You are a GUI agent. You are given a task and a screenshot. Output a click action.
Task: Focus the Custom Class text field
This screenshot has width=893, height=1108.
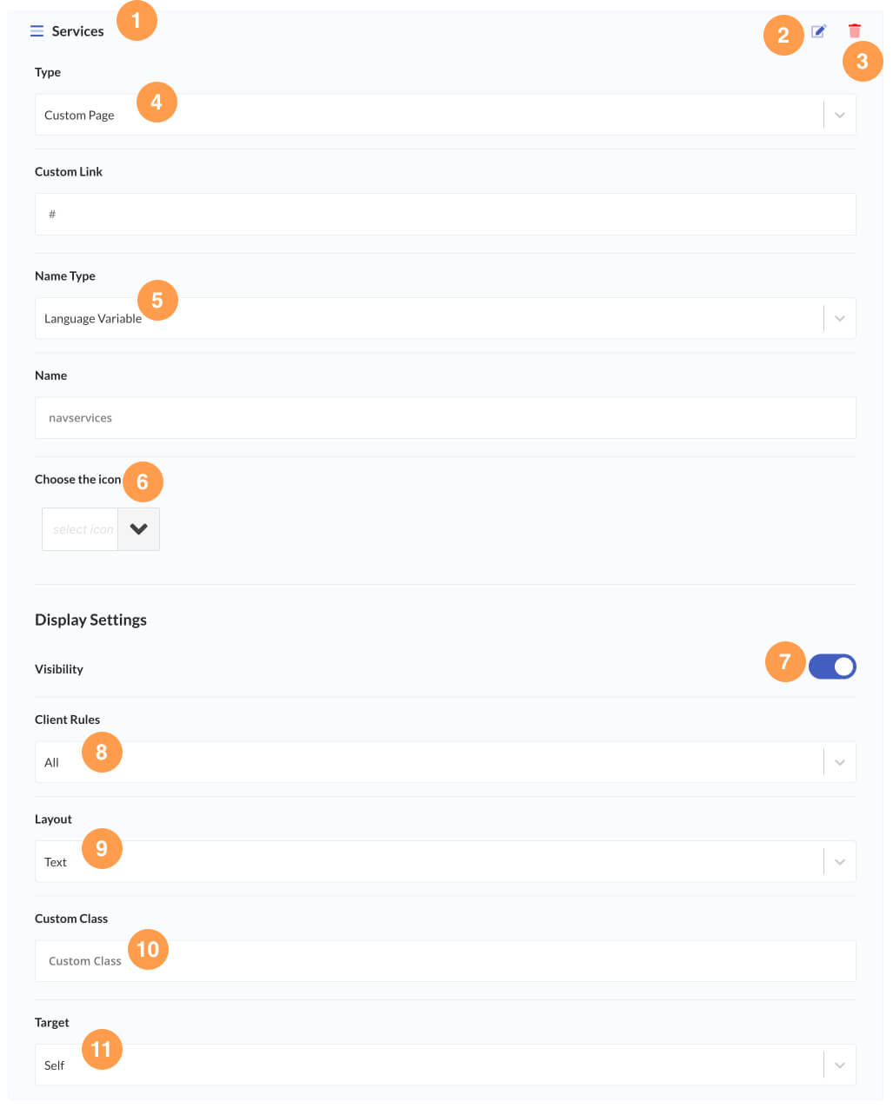tap(445, 961)
